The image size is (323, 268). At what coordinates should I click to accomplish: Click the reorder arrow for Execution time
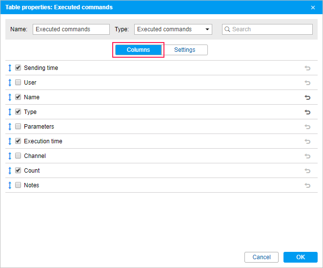coord(10,141)
